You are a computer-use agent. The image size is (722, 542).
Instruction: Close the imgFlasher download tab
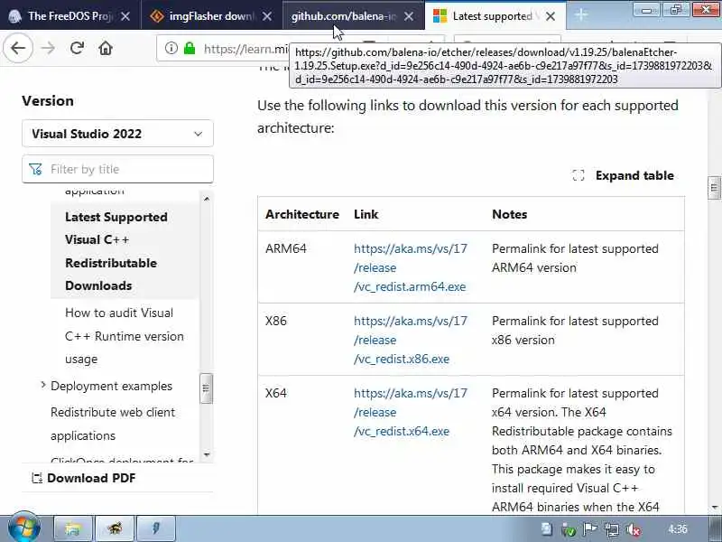coord(266,16)
